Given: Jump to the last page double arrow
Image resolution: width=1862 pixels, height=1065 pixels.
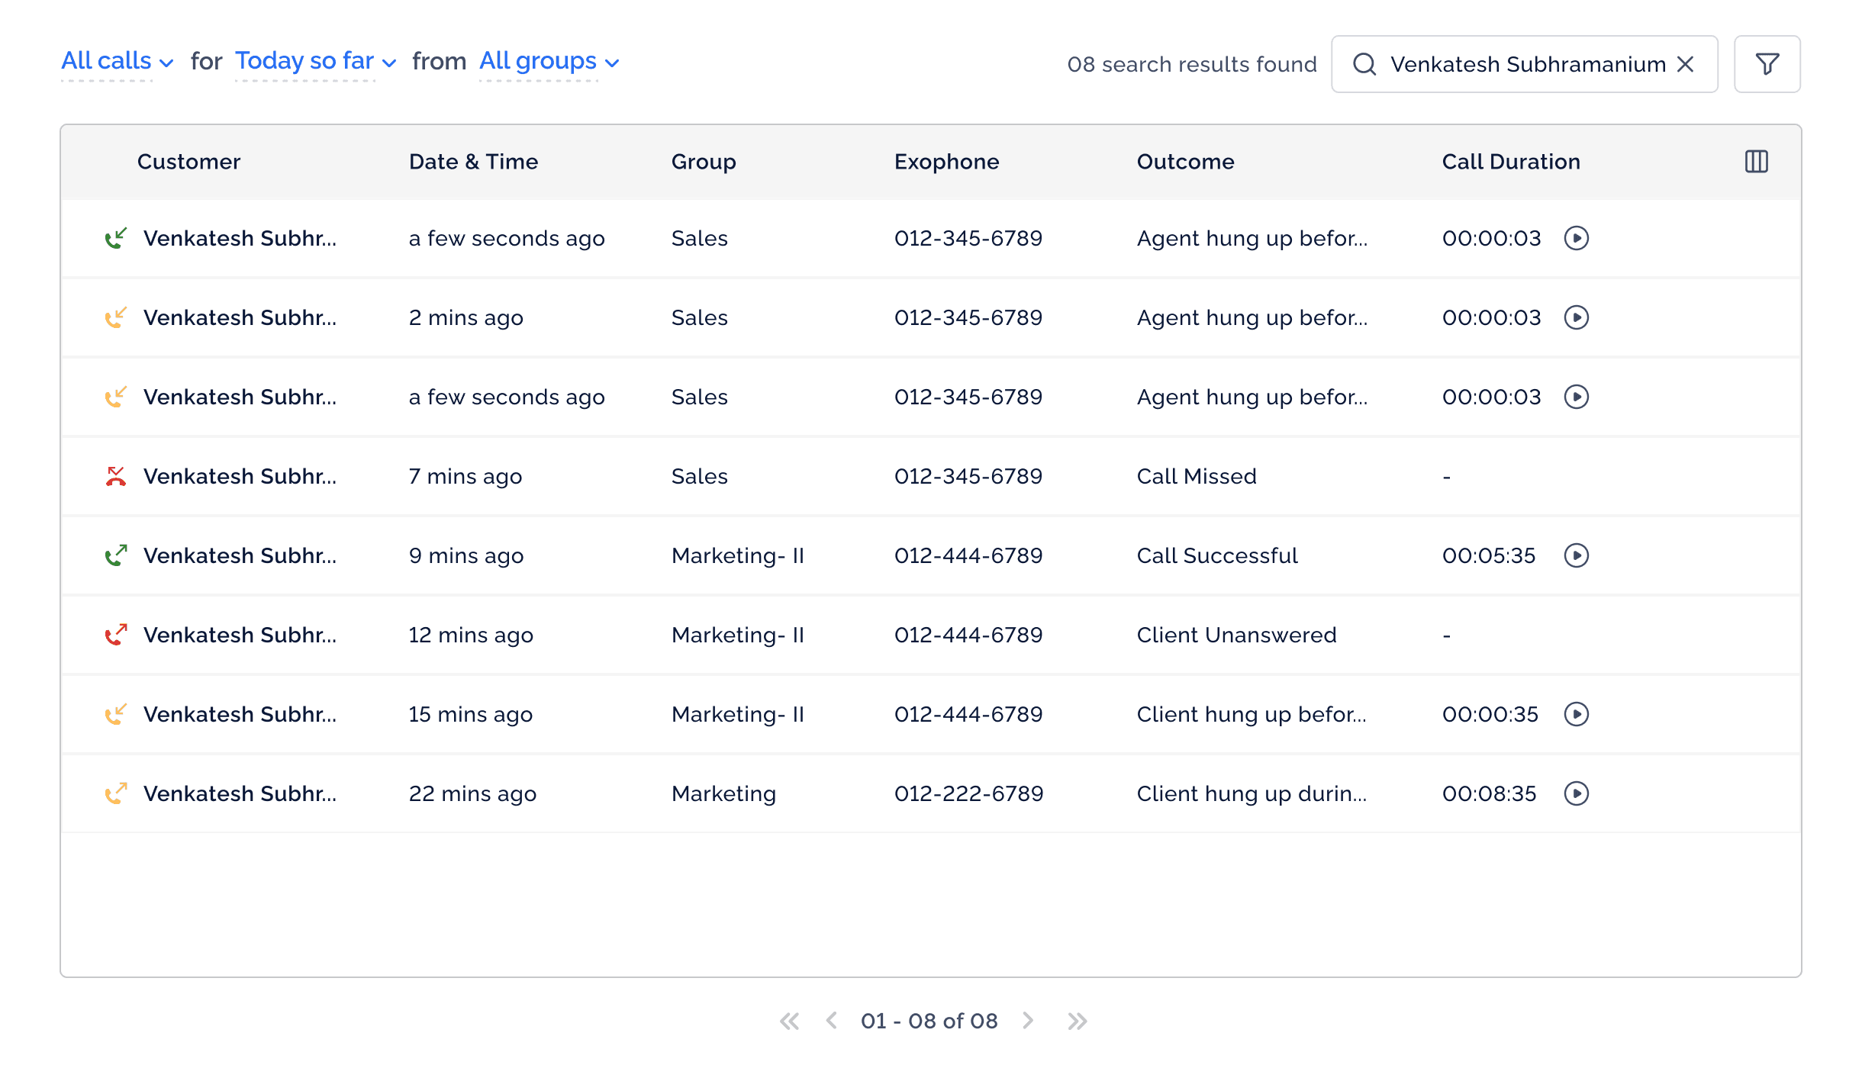Looking at the screenshot, I should click(x=1077, y=1021).
